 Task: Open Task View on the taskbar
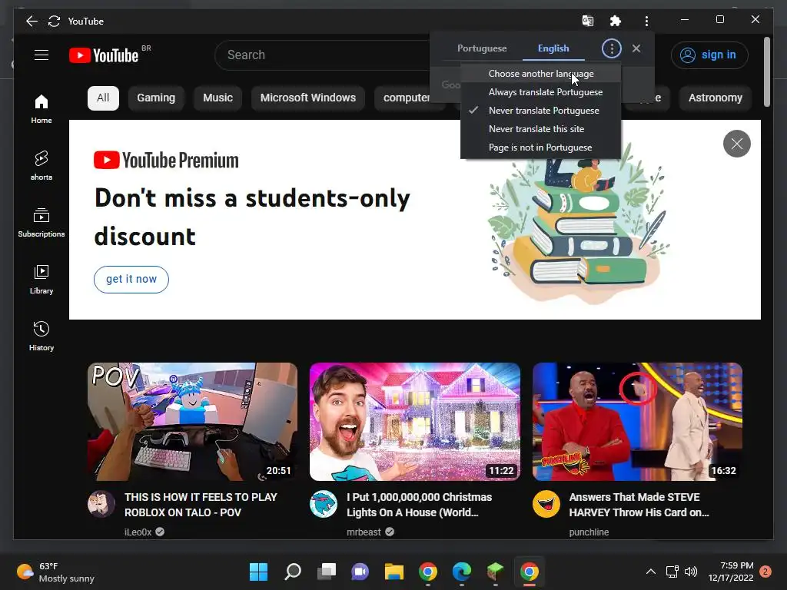pyautogui.click(x=326, y=572)
